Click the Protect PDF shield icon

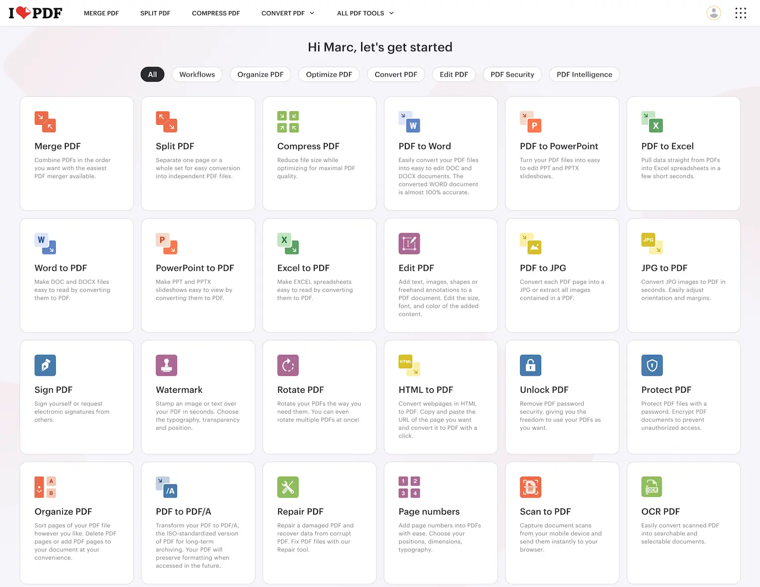click(652, 365)
